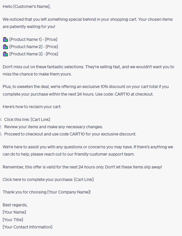Click the 'Hello [Customer's Name]' greeting line
The width and height of the screenshot is (182, 236).
pos(26,7)
